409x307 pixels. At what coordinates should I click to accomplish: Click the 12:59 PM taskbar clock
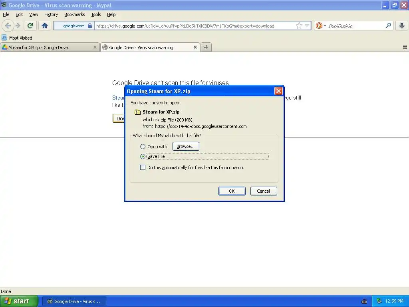(394, 301)
